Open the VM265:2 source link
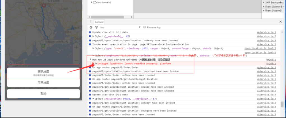 (x=271, y=64)
